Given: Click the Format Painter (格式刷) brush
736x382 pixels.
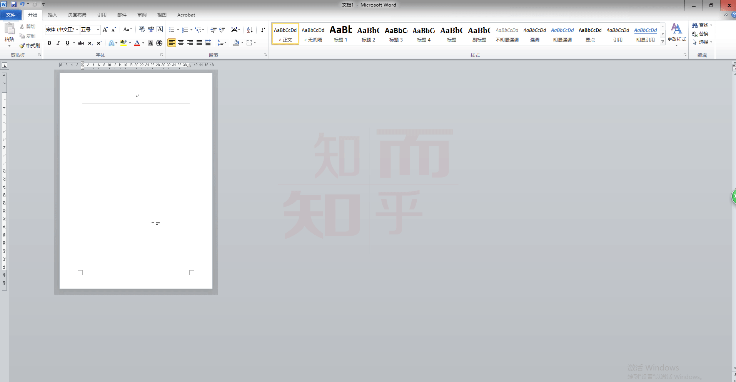Looking at the screenshot, I should (30, 45).
